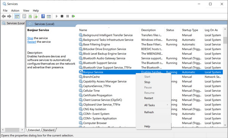Click the Forward arrow toolbar icon
Screen dimensions: 228x138
coord(9,16)
